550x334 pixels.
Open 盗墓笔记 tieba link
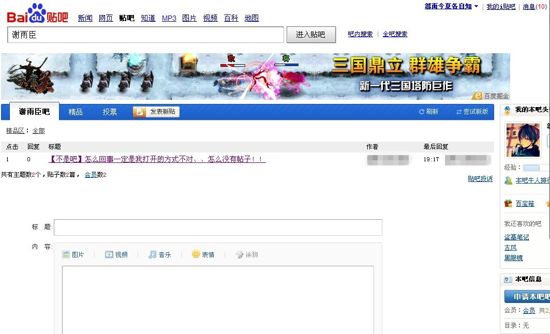(x=517, y=237)
